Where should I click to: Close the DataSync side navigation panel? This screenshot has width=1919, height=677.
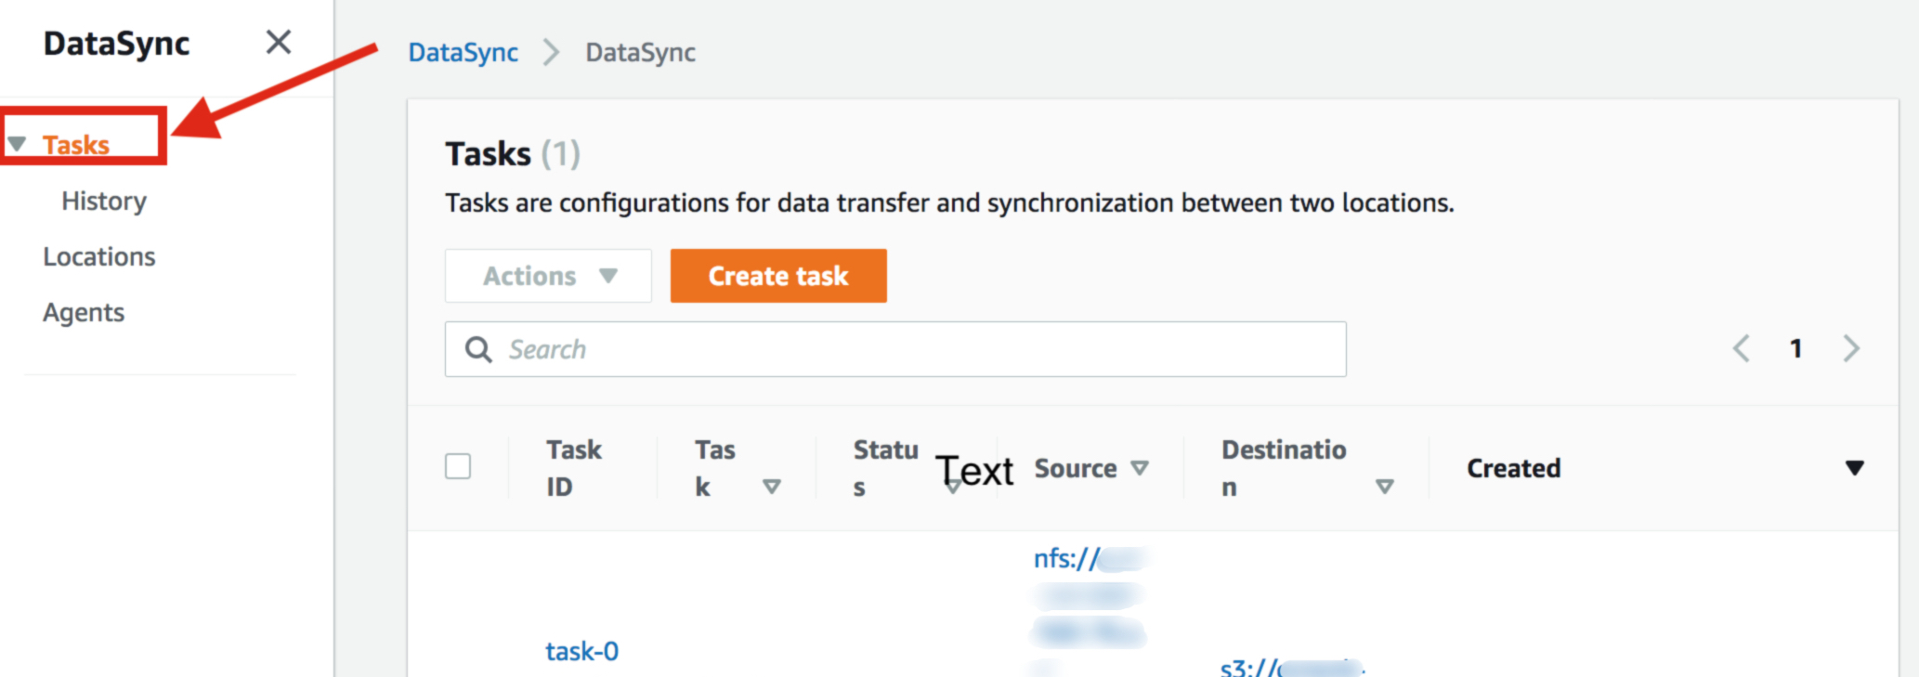[x=278, y=42]
